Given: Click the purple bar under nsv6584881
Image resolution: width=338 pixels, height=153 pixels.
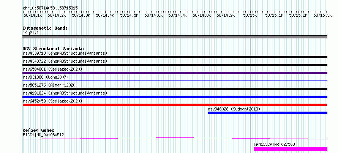Looking at the screenshot, I should (x=175, y=73).
